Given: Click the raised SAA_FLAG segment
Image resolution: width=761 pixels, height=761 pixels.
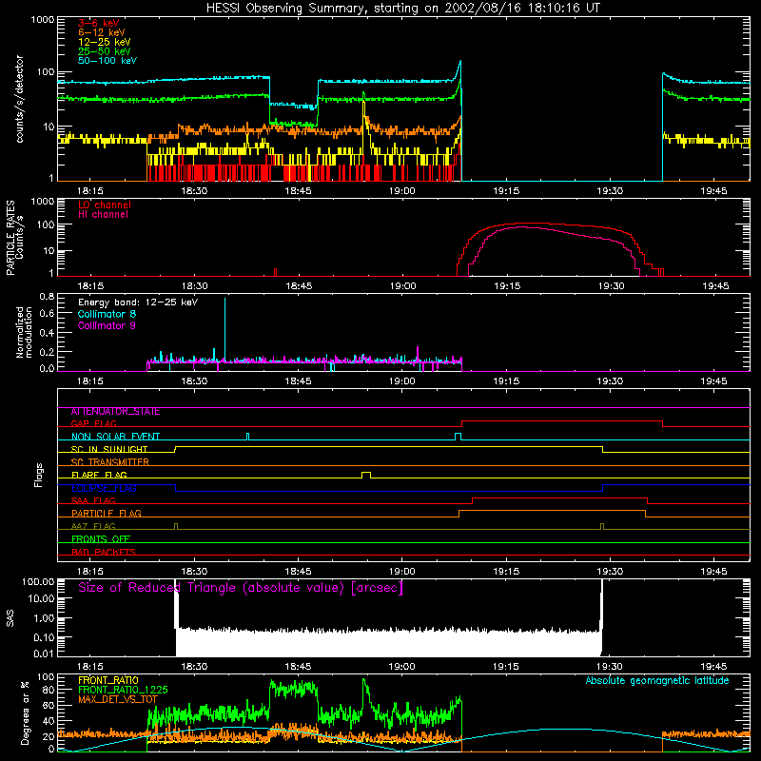Looking at the screenshot, I should [x=559, y=498].
